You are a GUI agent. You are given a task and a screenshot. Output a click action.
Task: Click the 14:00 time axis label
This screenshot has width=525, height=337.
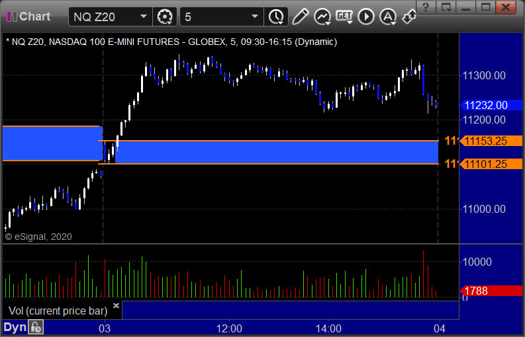[x=328, y=328]
